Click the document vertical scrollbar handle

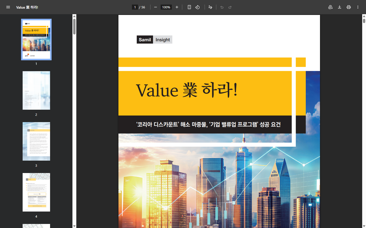coord(364,21)
